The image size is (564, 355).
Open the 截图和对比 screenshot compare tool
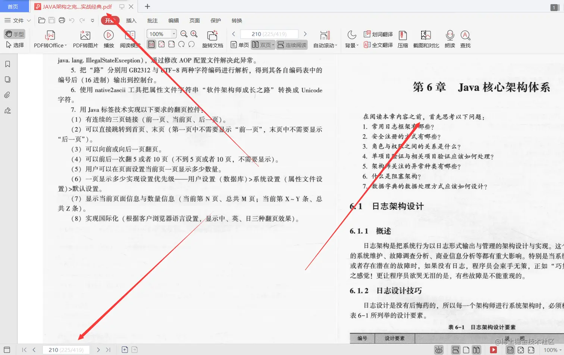coord(425,39)
